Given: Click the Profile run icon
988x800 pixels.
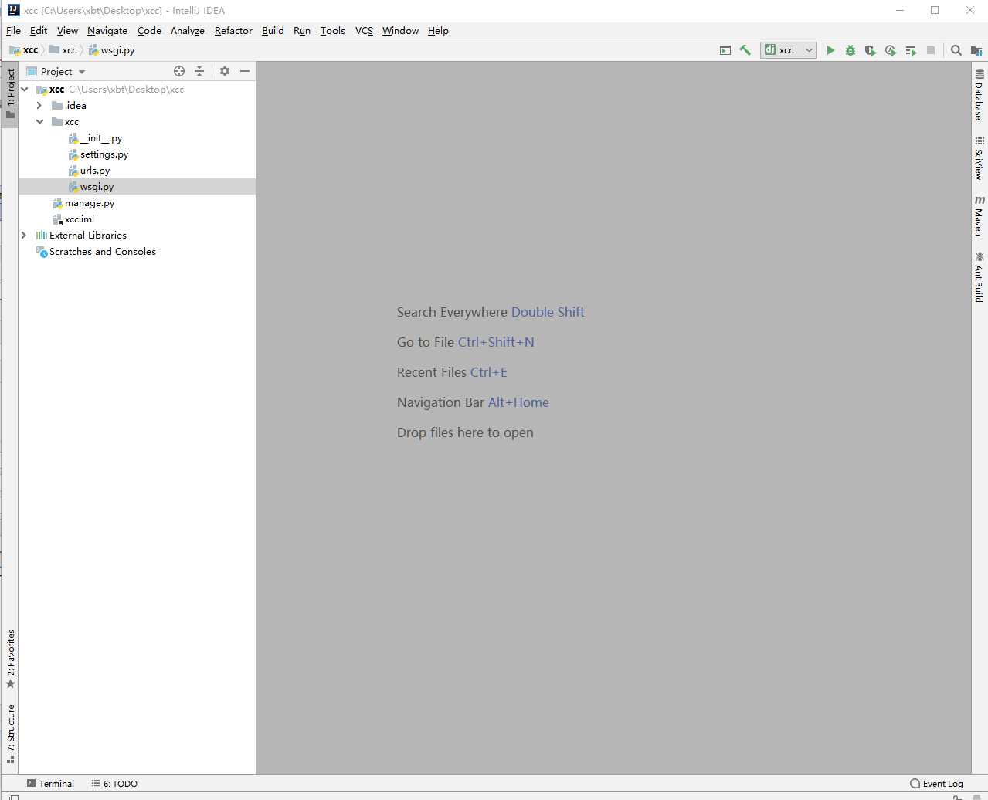Looking at the screenshot, I should [891, 50].
